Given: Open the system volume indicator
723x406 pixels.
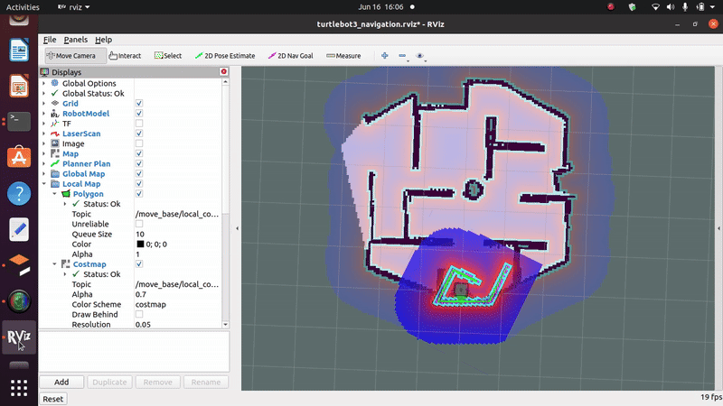Looking at the screenshot, I should coord(671,7).
